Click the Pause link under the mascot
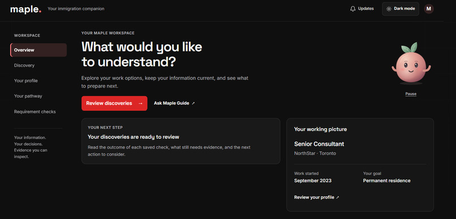Viewport: 456px width, 219px height. [x=411, y=94]
